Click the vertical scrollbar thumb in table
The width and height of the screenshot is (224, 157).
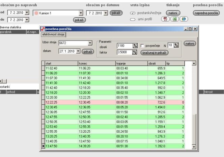(x=194, y=129)
